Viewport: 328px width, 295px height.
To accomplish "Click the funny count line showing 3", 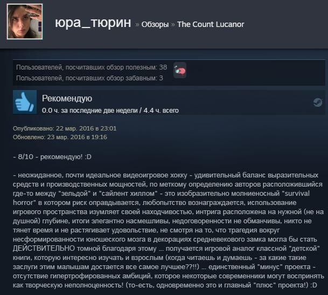I will tap(89, 78).
